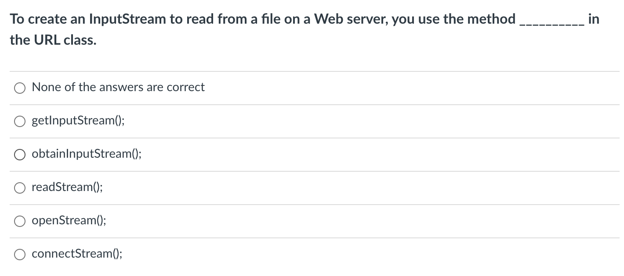Click the word 'in' after the blank

[593, 19]
